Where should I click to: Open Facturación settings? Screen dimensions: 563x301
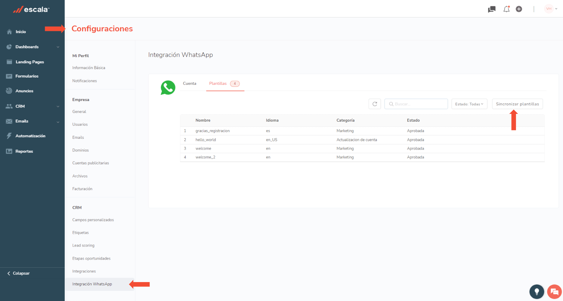click(x=82, y=189)
